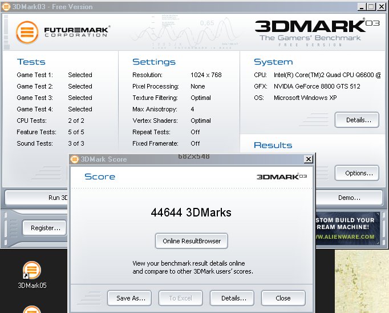
Task: Click the 3DMark Score dialog title icon
Action: tap(74, 159)
